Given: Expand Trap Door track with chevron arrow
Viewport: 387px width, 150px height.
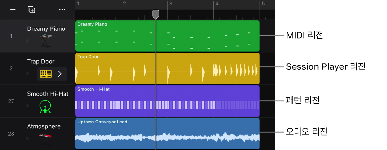Looking at the screenshot, I should coord(60,74).
